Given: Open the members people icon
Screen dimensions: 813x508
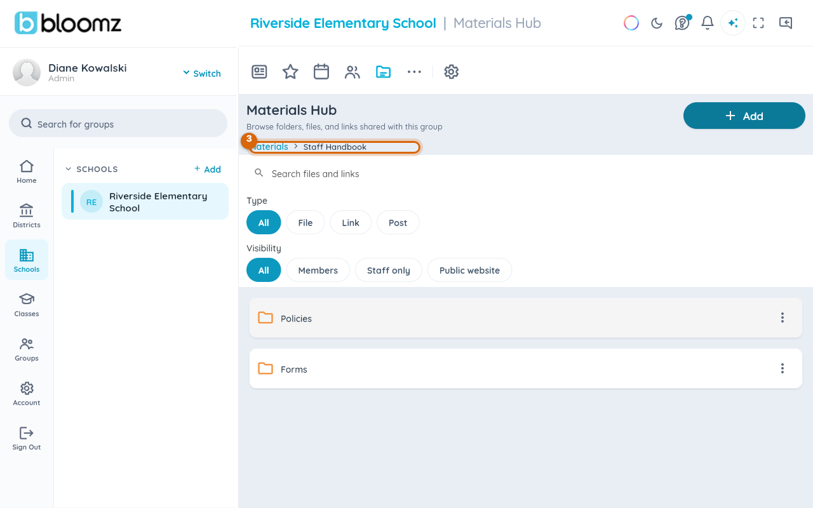Looking at the screenshot, I should tap(353, 72).
